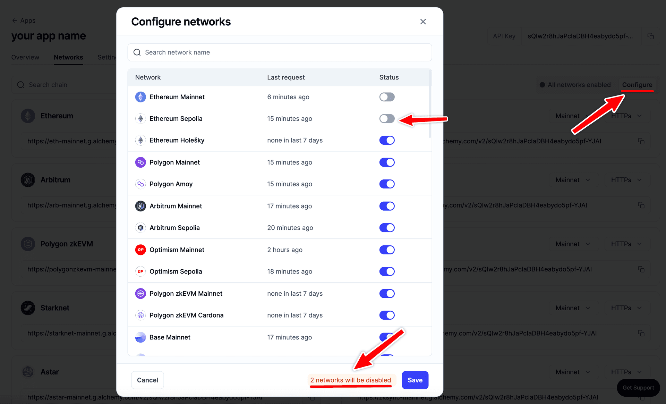Click the Configure link
The width and height of the screenshot is (666, 404).
pyautogui.click(x=637, y=85)
